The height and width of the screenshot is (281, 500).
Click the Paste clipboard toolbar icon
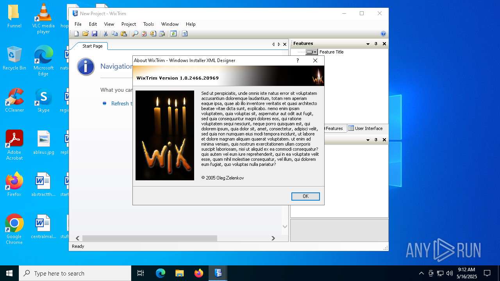pos(124,34)
